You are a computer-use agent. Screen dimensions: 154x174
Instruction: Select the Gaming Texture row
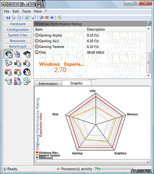tap(90, 47)
